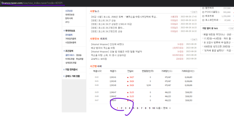
Task: Open 기업 전자공시 in the sidebar
Action: pos(71,69)
